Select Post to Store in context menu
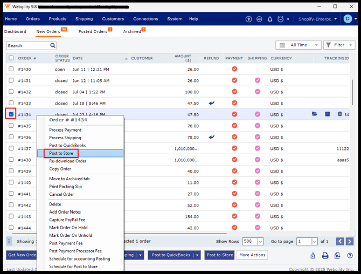 tap(61, 153)
